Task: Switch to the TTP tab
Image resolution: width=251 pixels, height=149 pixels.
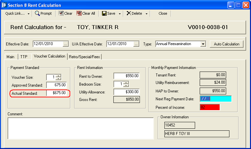Action: [24, 57]
